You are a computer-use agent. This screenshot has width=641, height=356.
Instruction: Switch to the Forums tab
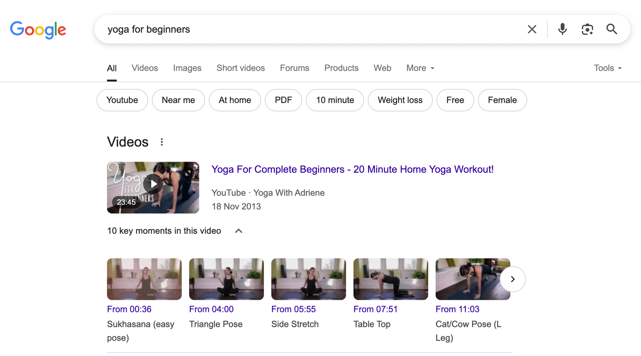(x=294, y=68)
